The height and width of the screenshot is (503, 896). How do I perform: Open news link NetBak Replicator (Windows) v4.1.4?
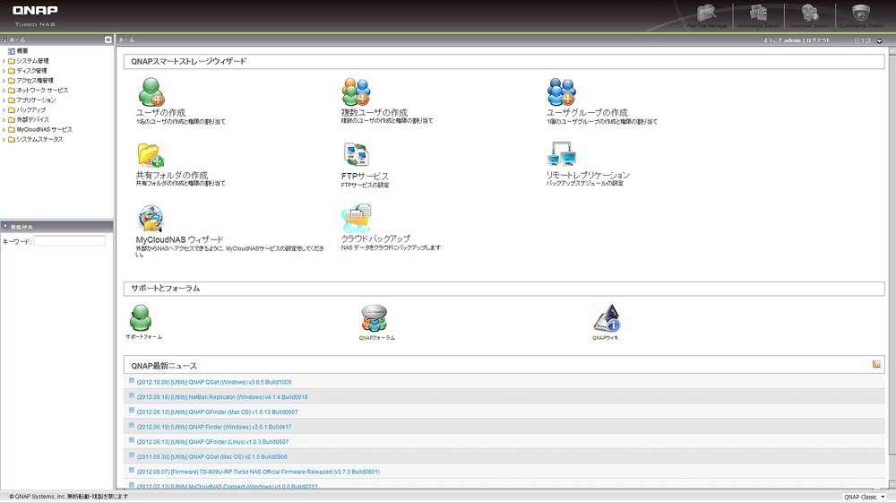coord(222,396)
